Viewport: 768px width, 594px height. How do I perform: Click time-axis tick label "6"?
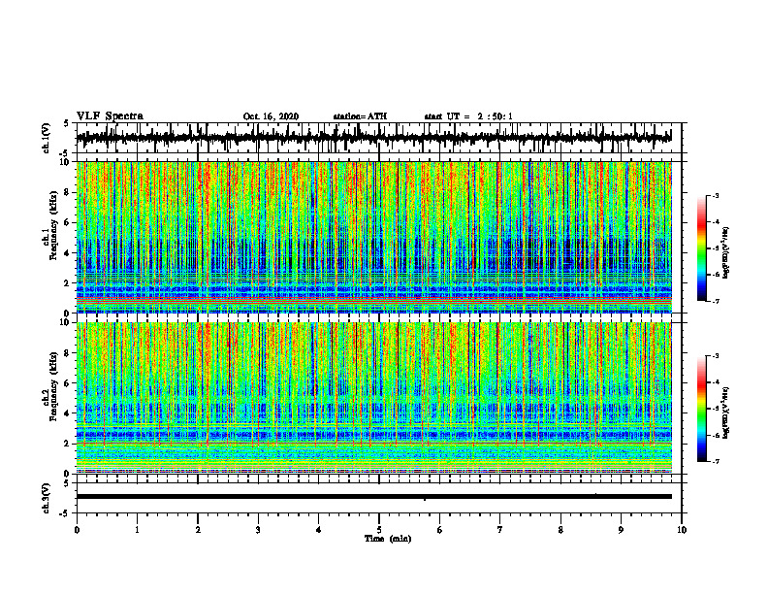[x=440, y=530]
